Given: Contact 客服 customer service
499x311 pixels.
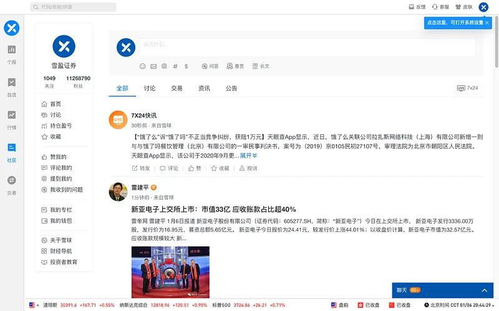Looking at the screenshot, I should (440, 7).
